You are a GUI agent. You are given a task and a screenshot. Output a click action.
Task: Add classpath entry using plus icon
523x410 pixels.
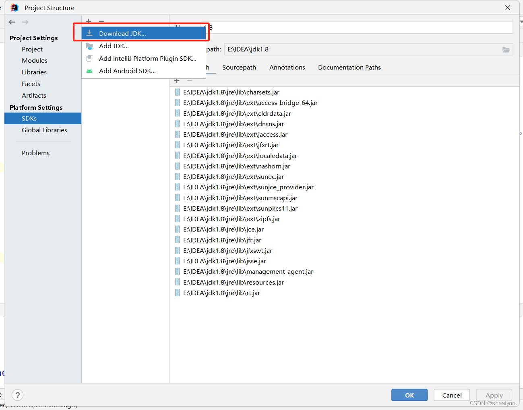pyautogui.click(x=176, y=80)
